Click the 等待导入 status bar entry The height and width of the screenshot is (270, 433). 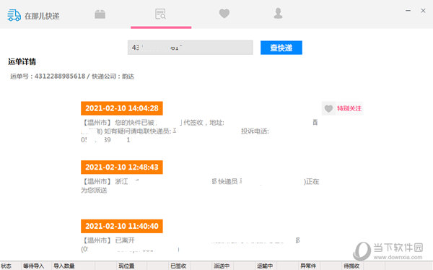(33, 266)
